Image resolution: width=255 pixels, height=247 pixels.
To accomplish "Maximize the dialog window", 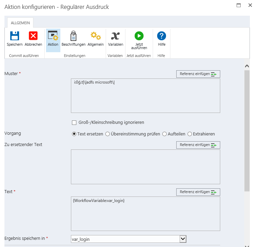I will pyautogui.click(x=239, y=5).
